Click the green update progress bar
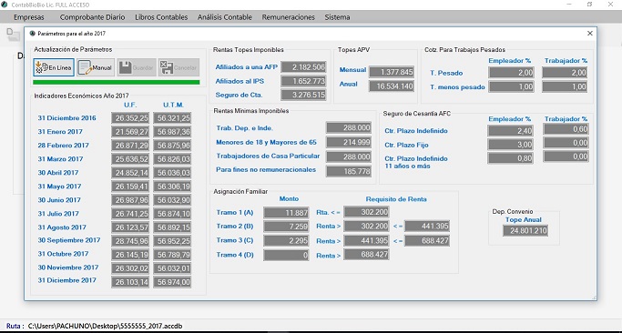Viewport: 622px width, 333px height. tap(117, 82)
